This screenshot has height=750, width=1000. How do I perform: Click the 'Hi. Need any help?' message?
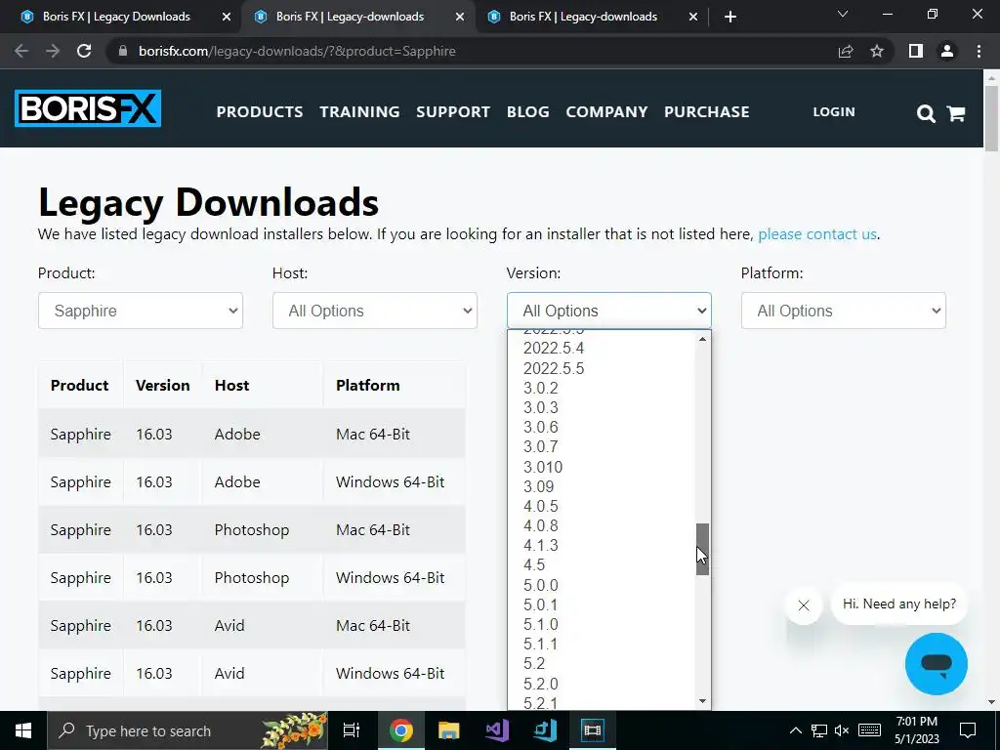point(899,604)
